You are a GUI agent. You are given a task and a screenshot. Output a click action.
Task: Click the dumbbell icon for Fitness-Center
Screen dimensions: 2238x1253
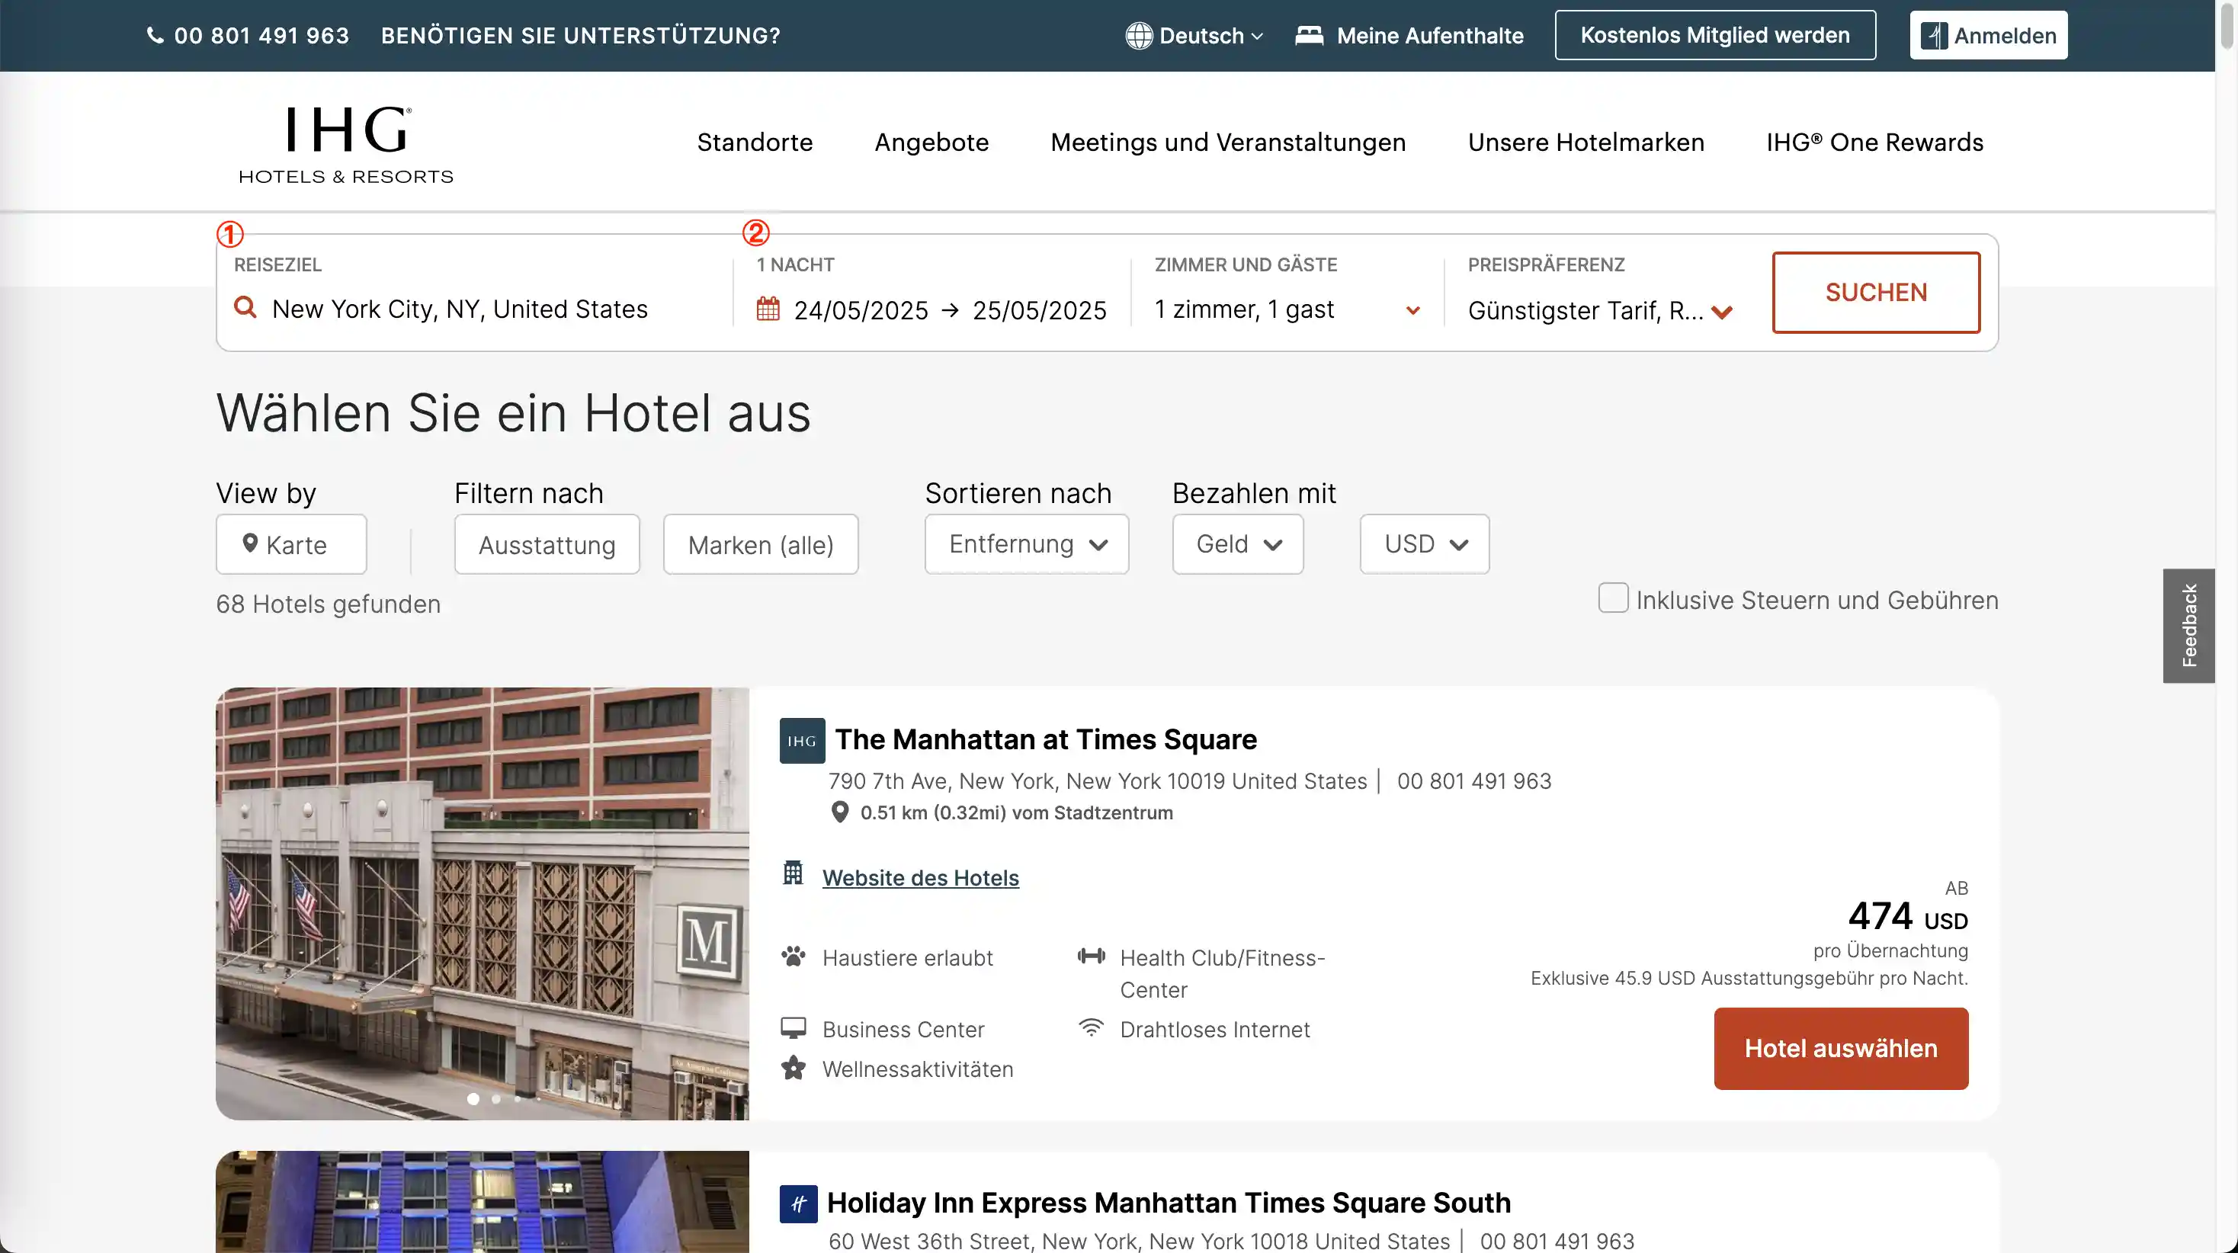[1092, 956]
